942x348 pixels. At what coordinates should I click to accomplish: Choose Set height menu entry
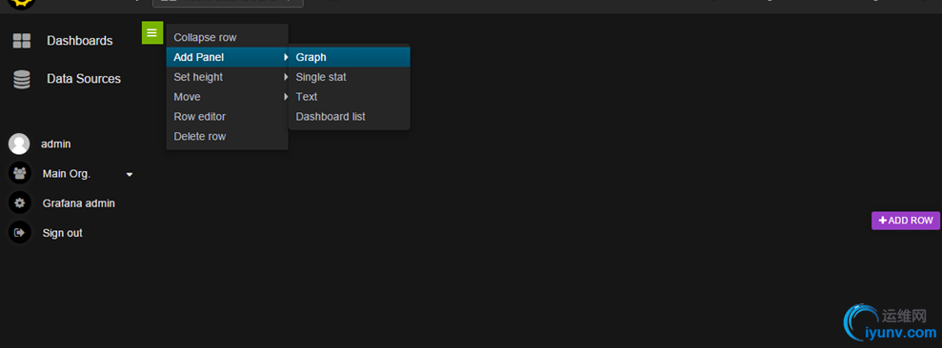(x=227, y=77)
